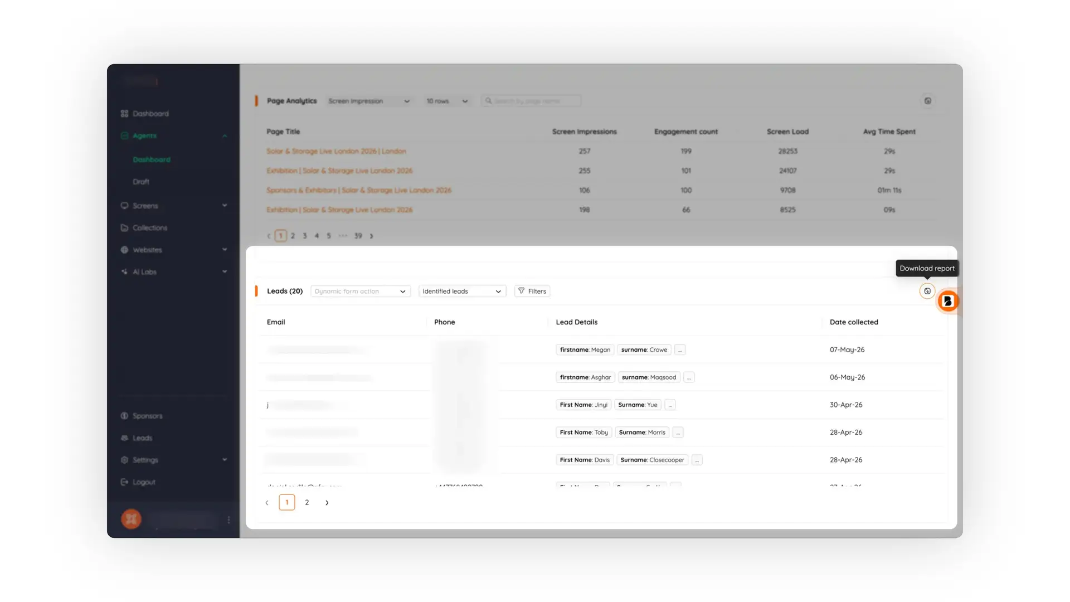Screen dimensions: 1070x602
Task: Click the Download report icon in Leads
Action: tap(927, 291)
